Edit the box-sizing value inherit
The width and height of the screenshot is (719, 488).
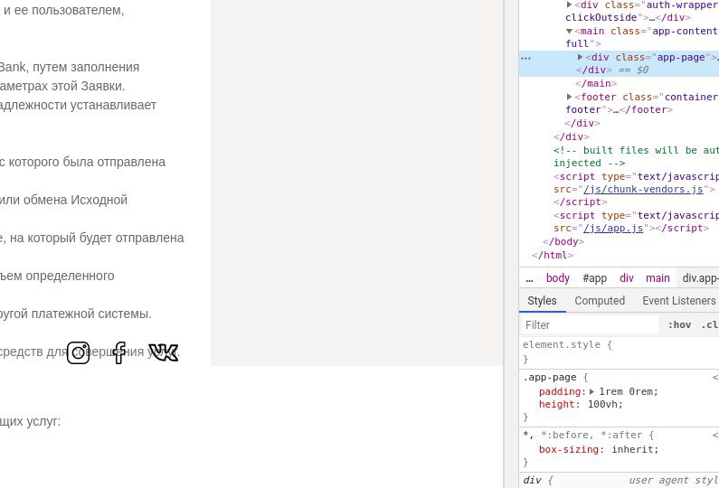coord(633,449)
